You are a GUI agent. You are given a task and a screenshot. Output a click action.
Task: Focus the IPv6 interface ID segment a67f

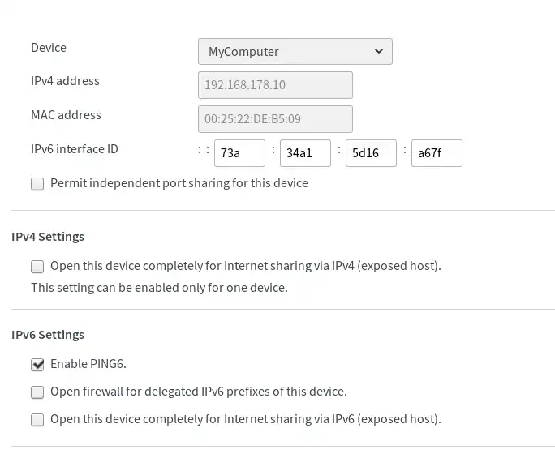click(437, 153)
